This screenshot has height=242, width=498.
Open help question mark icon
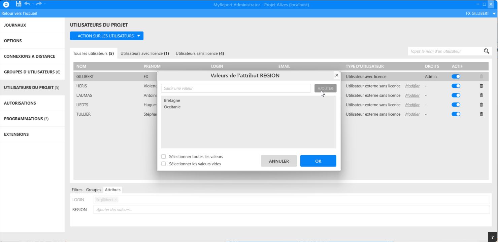[x=492, y=237]
